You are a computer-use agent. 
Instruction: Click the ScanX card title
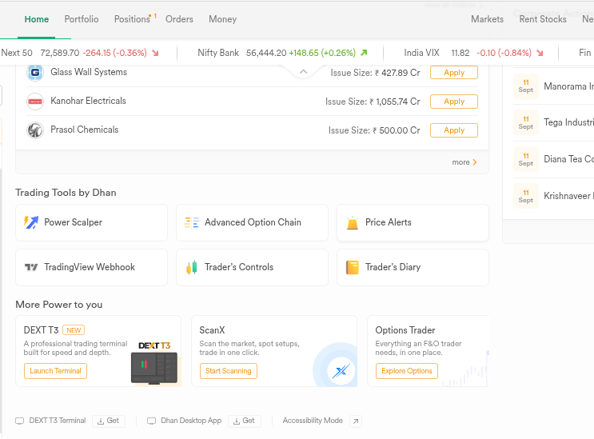coord(212,330)
